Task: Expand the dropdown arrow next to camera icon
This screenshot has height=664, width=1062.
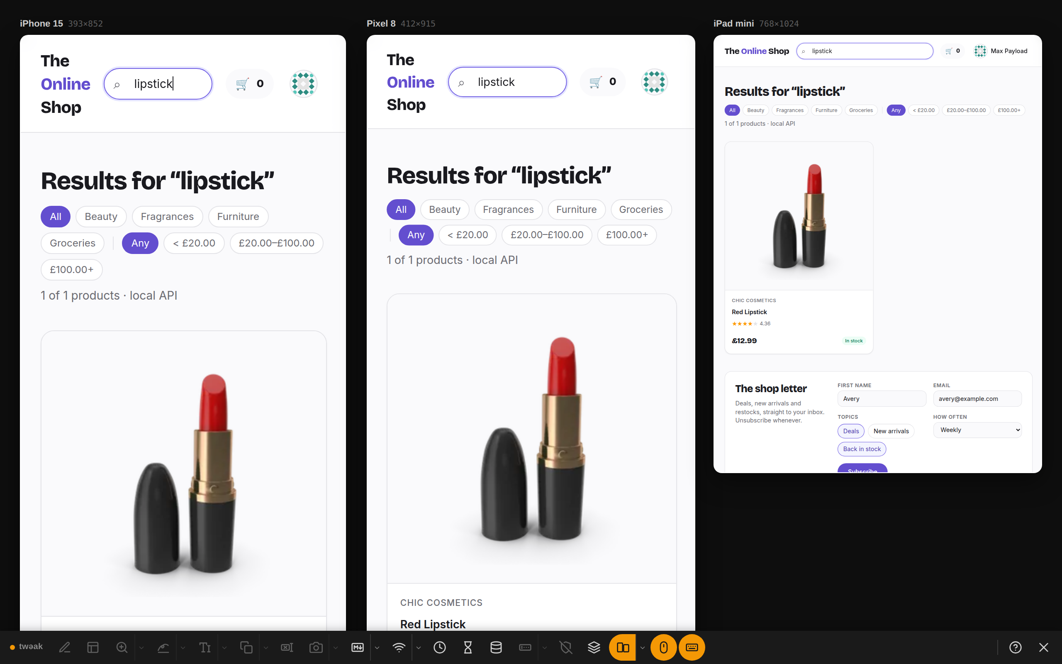Action: click(336, 648)
